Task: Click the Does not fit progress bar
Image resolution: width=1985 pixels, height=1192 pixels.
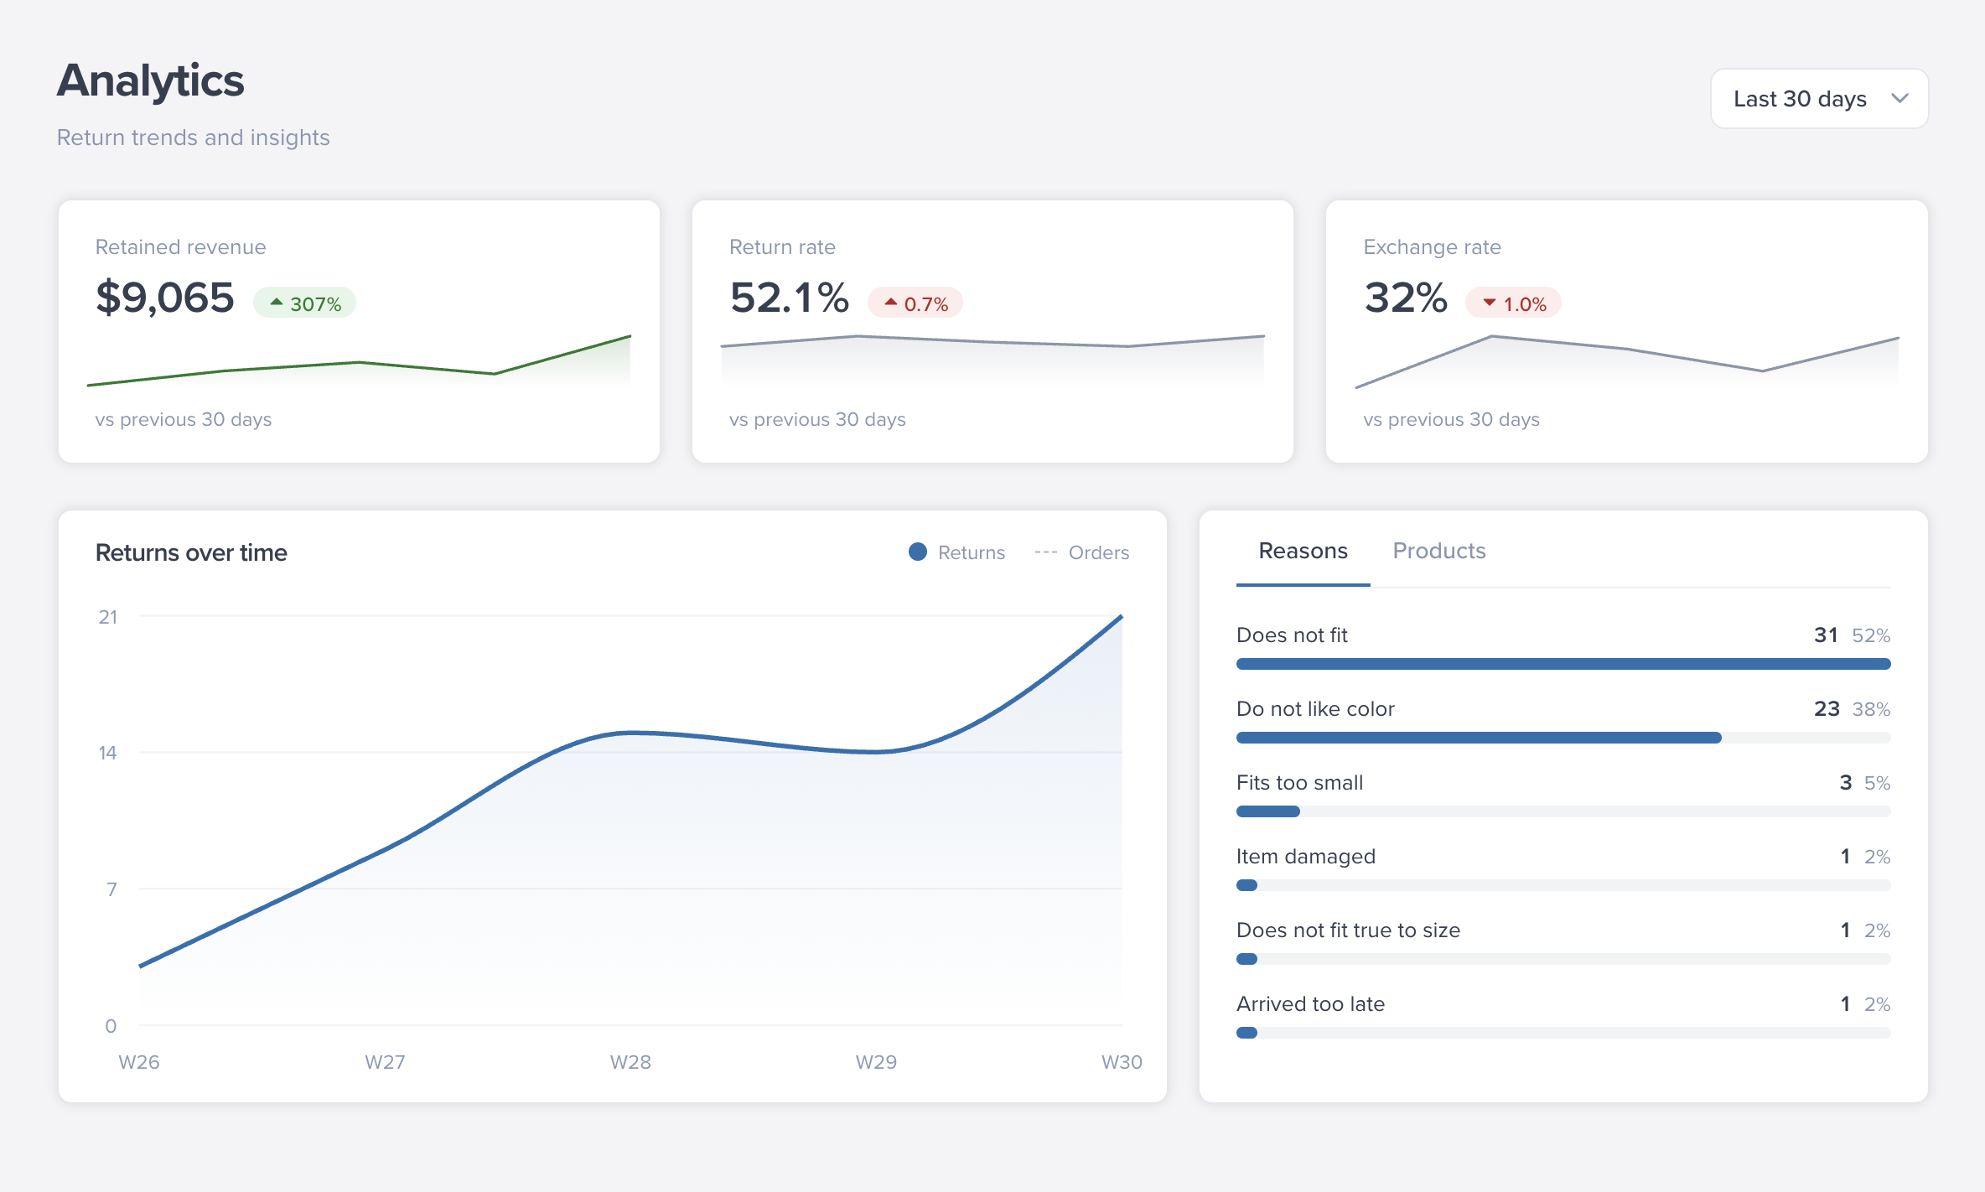Action: pos(1563,664)
